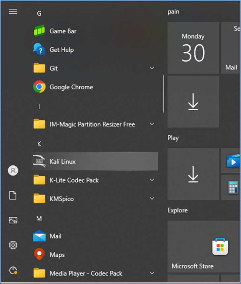241x284 pixels.
Task: Click KMSpico folder icon
Action: pyautogui.click(x=39, y=199)
